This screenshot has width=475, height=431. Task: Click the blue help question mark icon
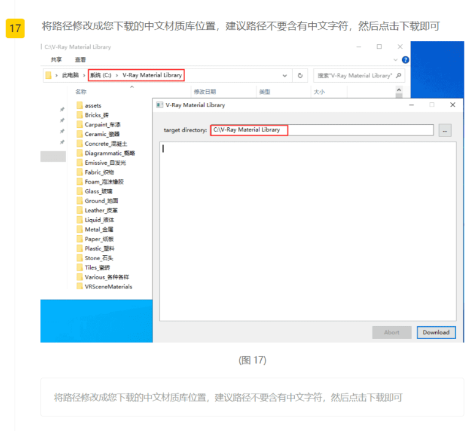[x=405, y=60]
